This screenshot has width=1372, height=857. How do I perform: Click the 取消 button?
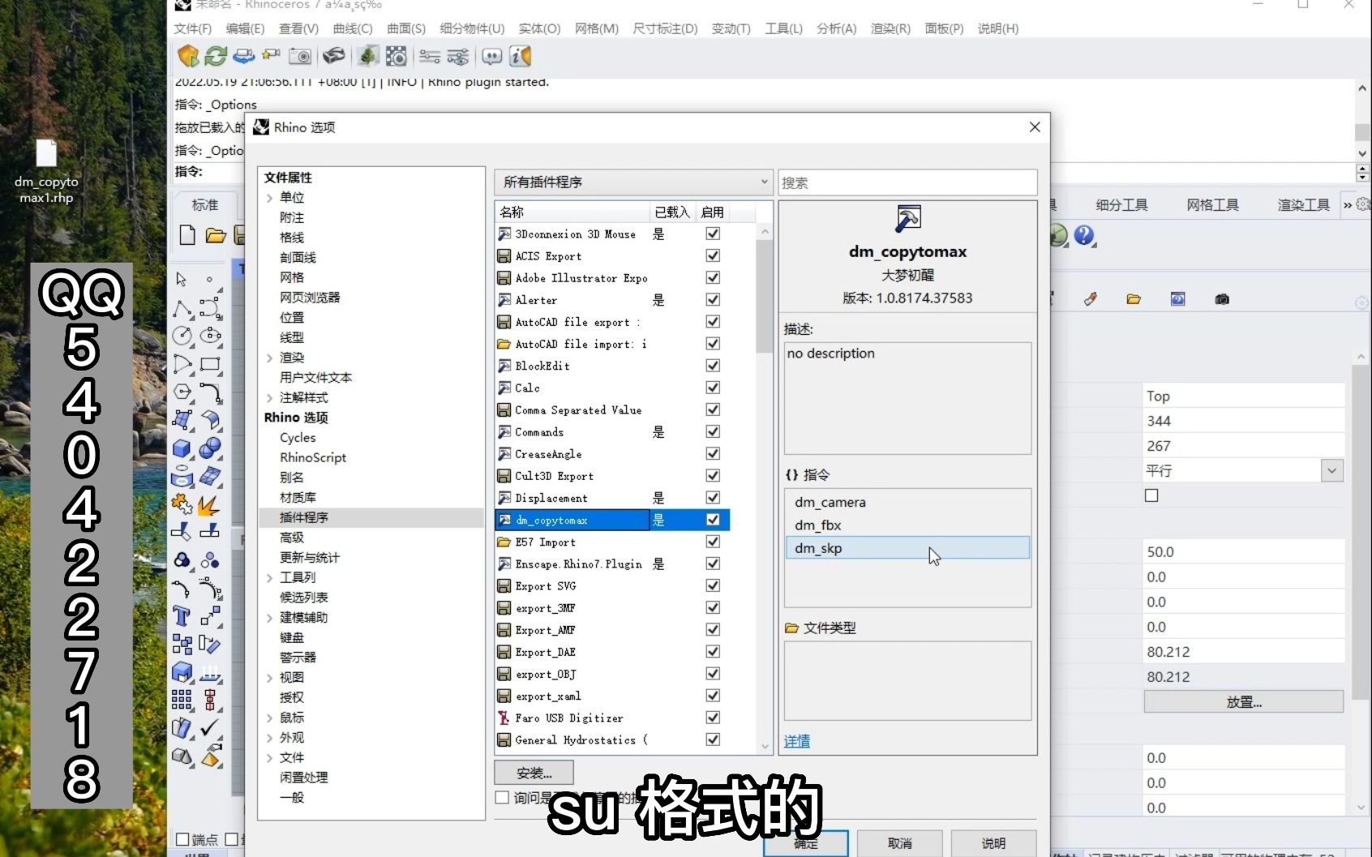pos(899,843)
